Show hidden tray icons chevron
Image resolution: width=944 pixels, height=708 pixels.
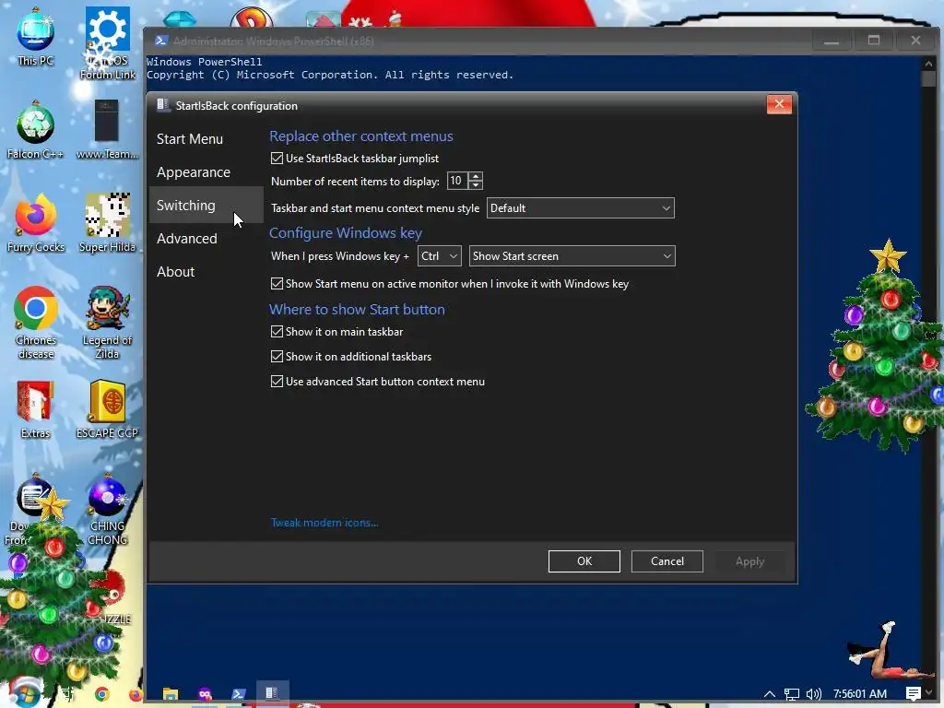coord(770,693)
